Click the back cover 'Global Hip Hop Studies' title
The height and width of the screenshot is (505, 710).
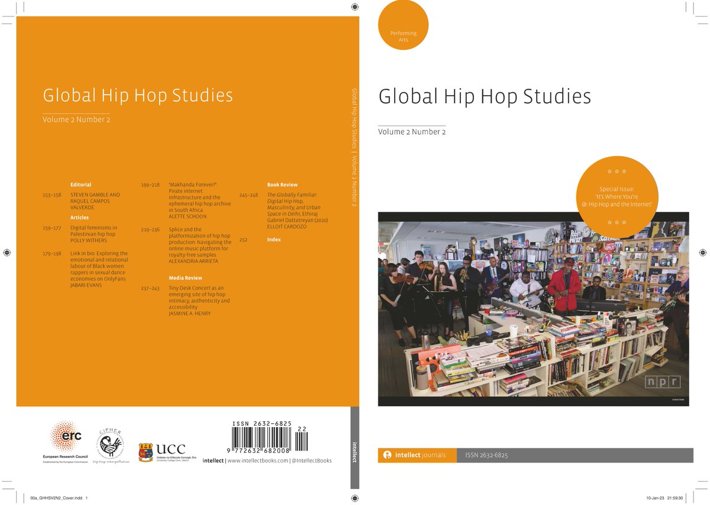138,95
